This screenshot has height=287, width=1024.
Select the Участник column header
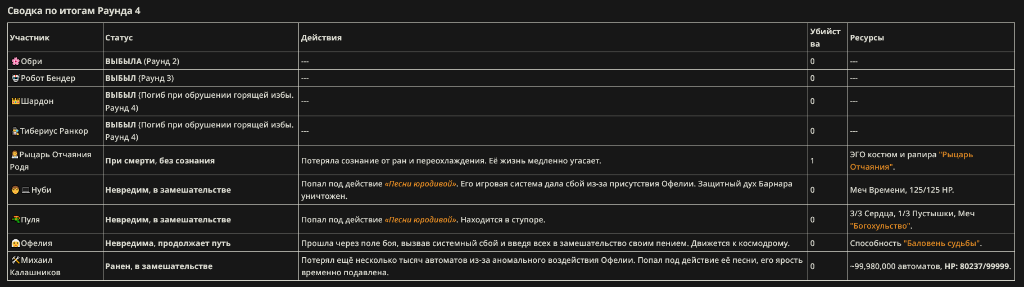click(x=30, y=38)
